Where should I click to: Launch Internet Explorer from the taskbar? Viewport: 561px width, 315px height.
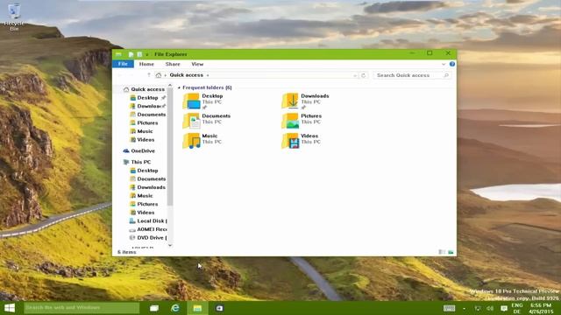coord(175,308)
